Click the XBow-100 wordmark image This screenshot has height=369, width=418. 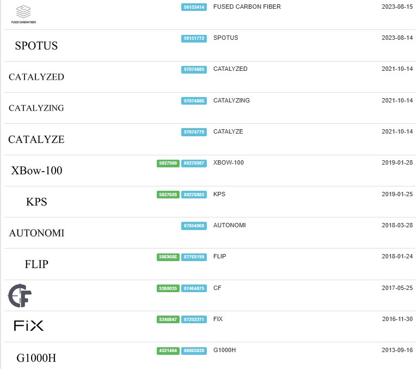coord(36,171)
